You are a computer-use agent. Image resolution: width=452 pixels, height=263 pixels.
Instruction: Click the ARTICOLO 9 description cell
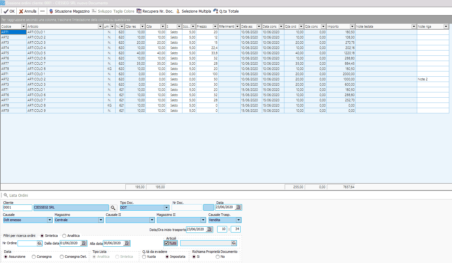[x=65, y=111]
